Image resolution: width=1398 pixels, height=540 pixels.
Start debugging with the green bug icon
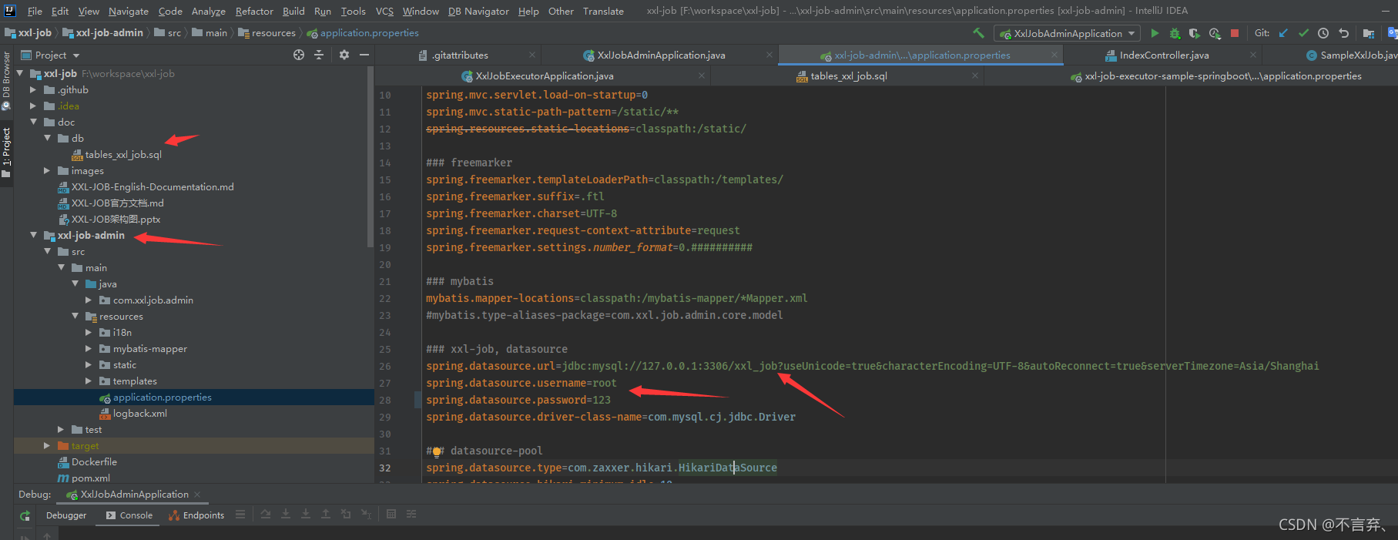click(x=1175, y=33)
